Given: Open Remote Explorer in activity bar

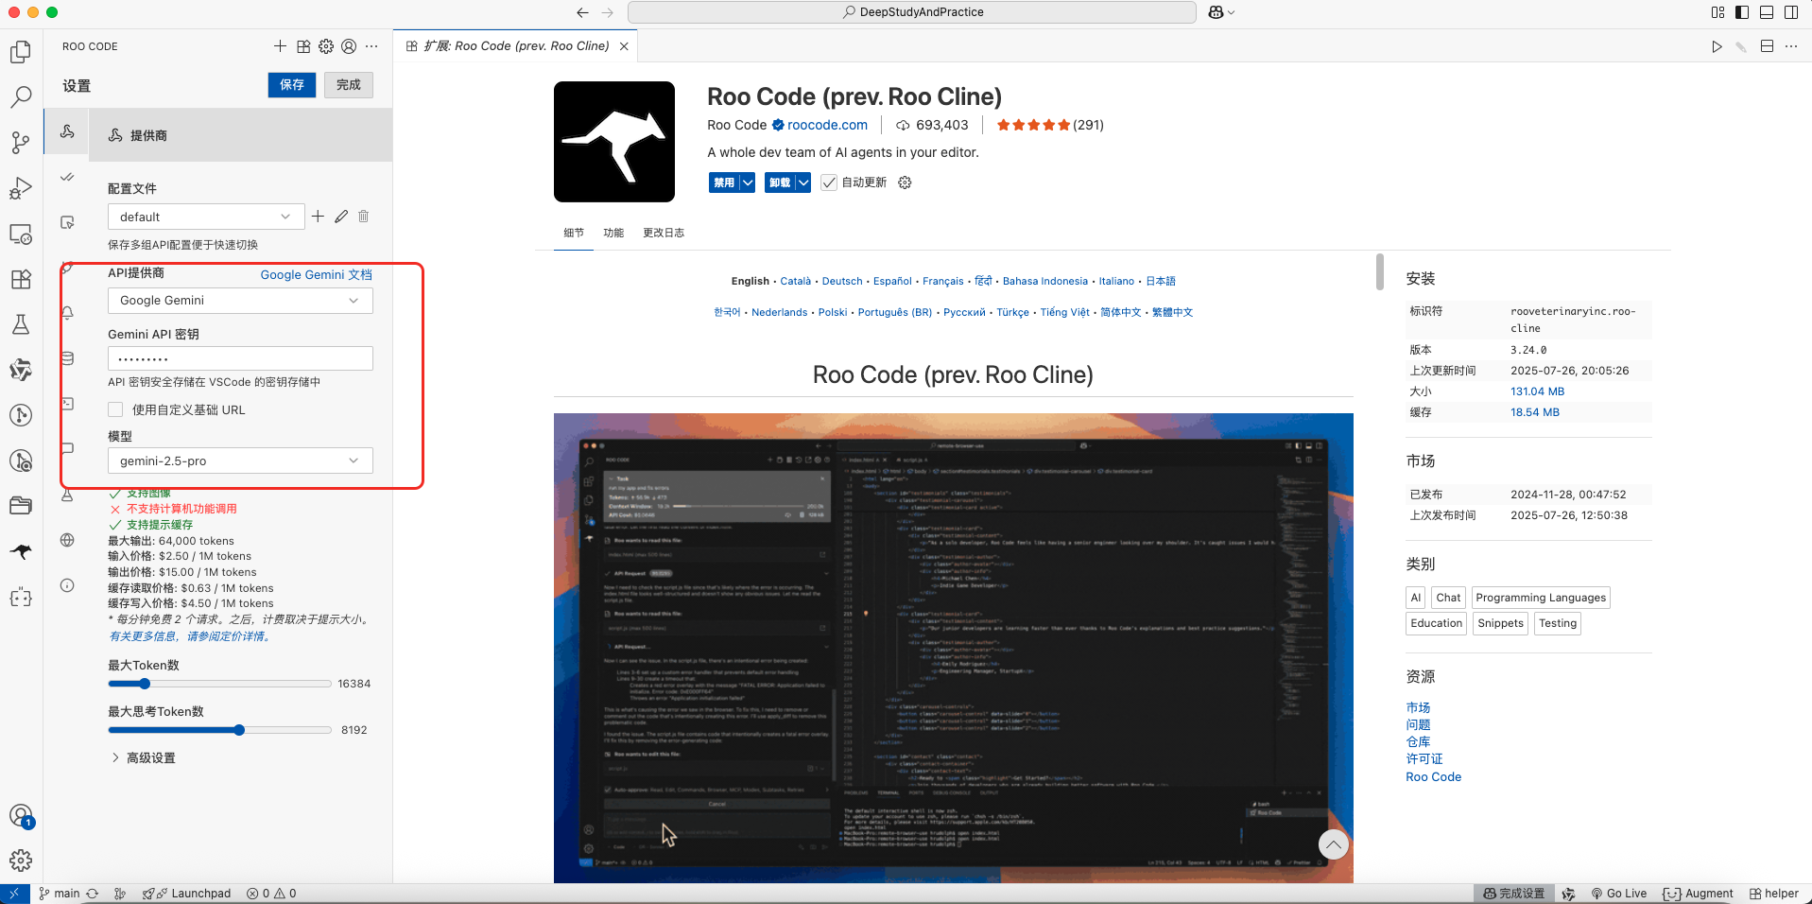Looking at the screenshot, I should point(21,234).
